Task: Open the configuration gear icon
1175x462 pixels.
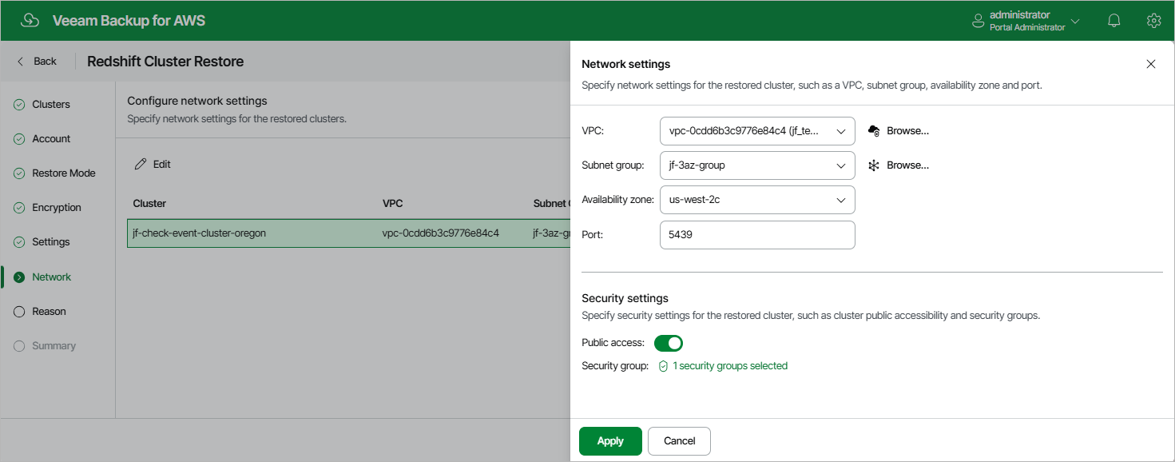Action: (x=1153, y=21)
